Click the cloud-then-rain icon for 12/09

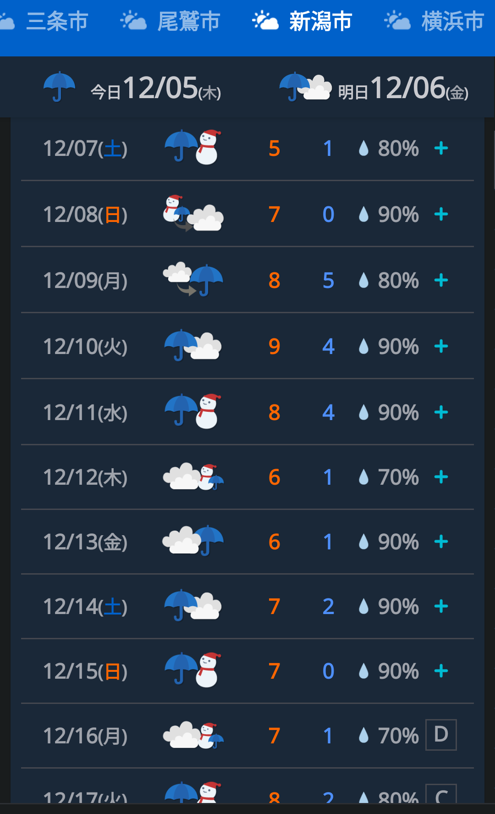(x=193, y=280)
